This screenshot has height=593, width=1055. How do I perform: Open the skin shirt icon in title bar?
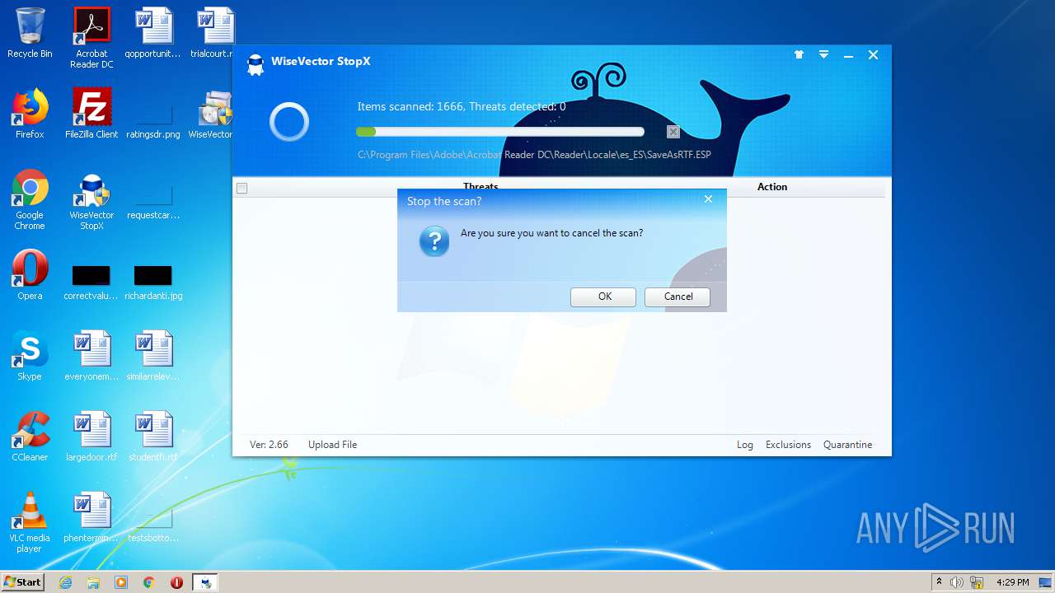[799, 55]
